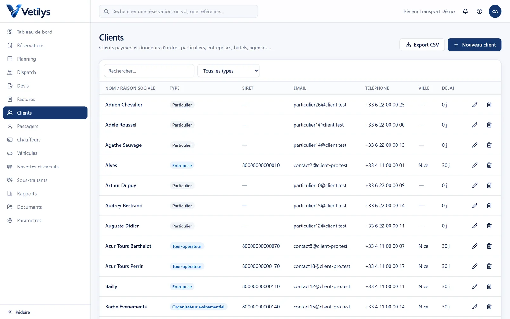Open the Tous les types filter dropdown
The image size is (510, 319).
tap(229, 71)
